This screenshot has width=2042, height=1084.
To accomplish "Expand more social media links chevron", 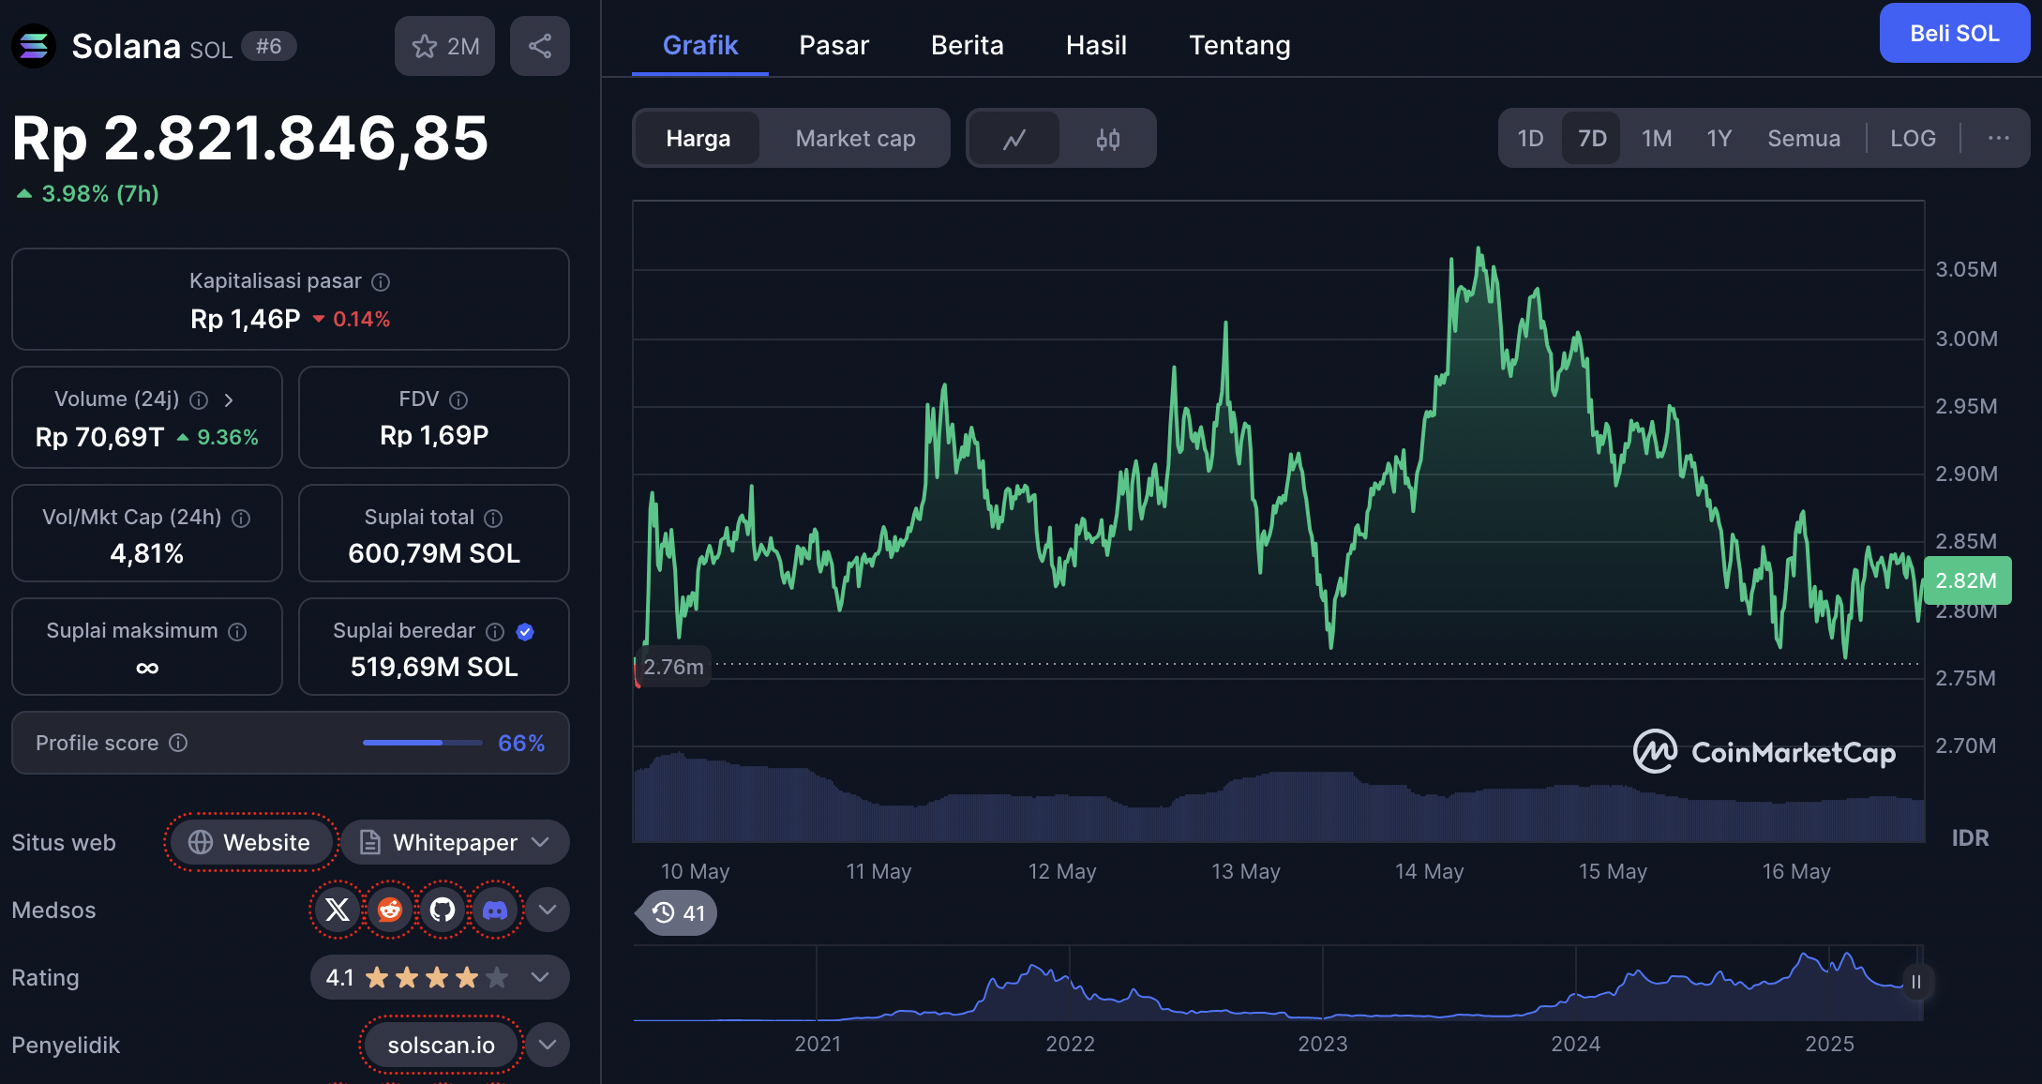I will click(x=548, y=910).
